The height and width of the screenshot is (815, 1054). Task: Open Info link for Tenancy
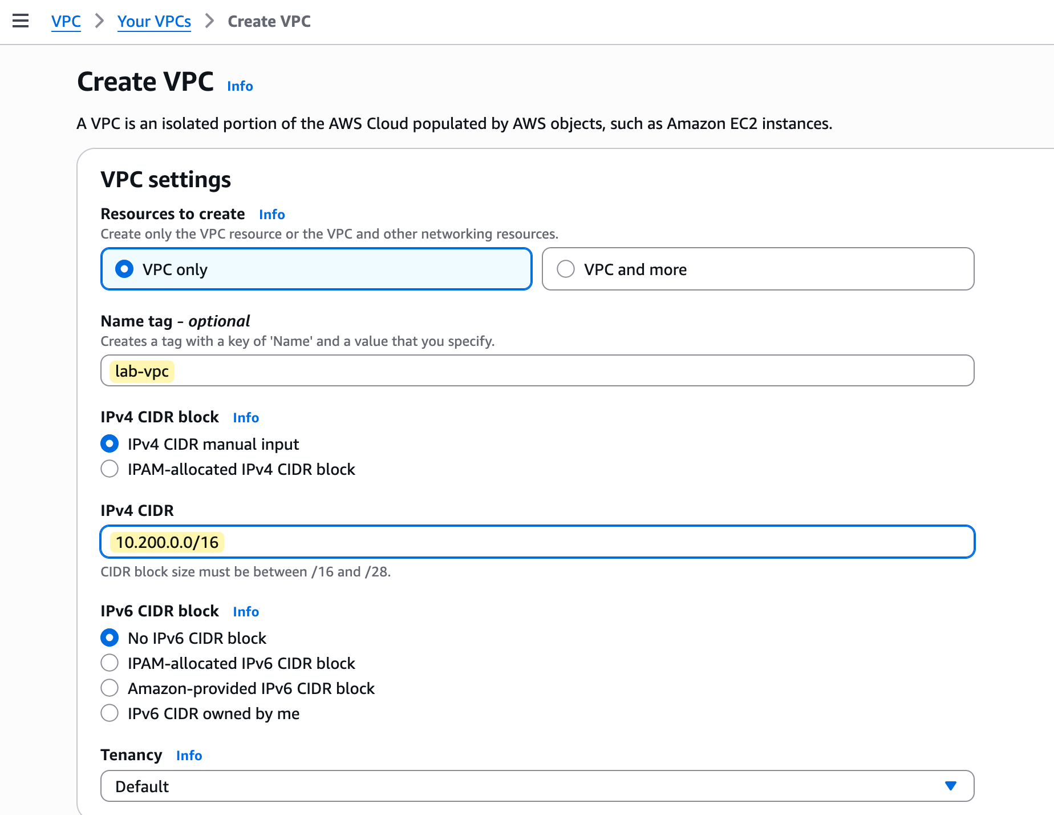click(189, 756)
